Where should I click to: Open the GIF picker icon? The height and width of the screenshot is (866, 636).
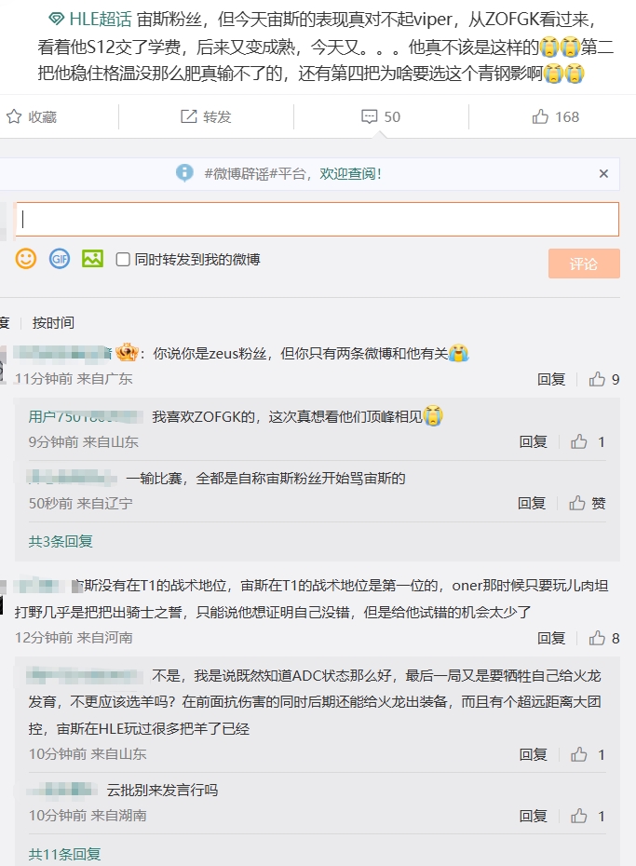coord(60,259)
